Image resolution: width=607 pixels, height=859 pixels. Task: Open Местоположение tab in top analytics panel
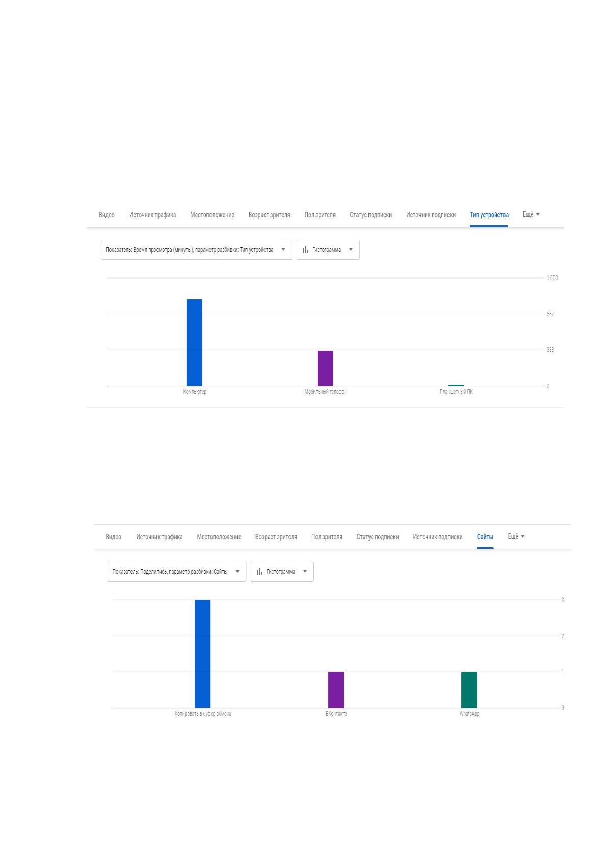coord(212,215)
